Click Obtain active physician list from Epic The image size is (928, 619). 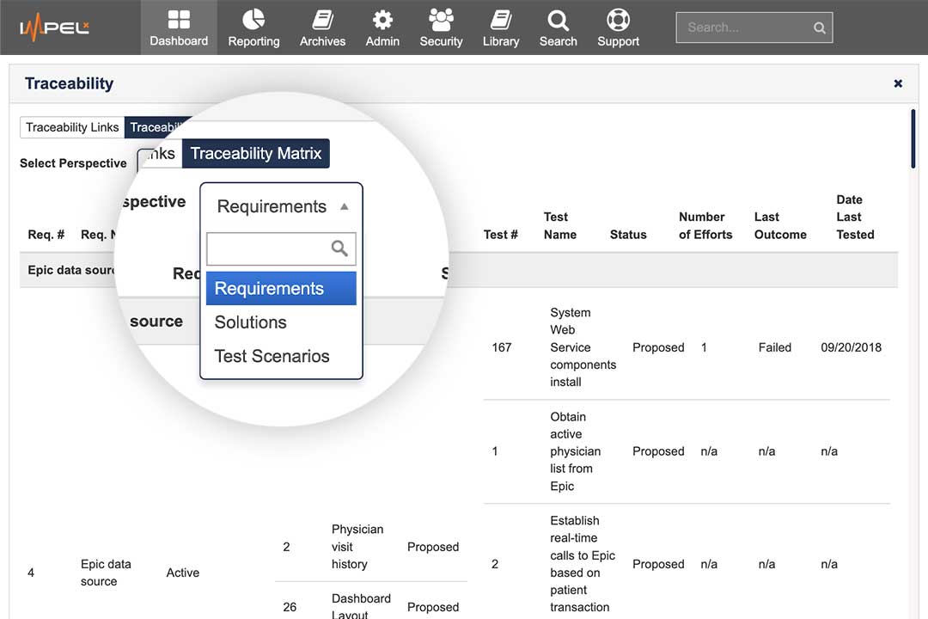coord(575,451)
